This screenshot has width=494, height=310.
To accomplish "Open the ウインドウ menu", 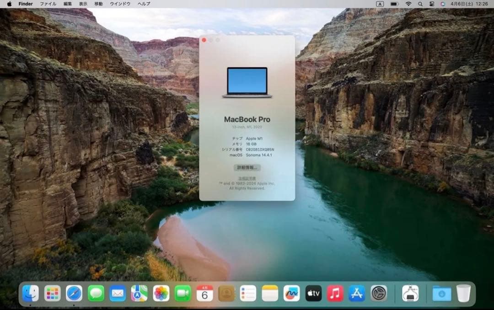I will click(120, 4).
